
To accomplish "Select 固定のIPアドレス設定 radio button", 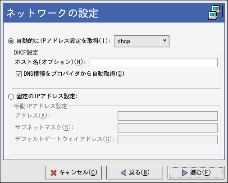I will (x=11, y=96).
